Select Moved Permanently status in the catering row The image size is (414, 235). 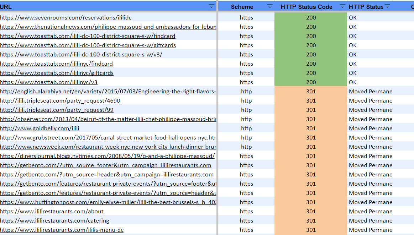tap(371, 220)
